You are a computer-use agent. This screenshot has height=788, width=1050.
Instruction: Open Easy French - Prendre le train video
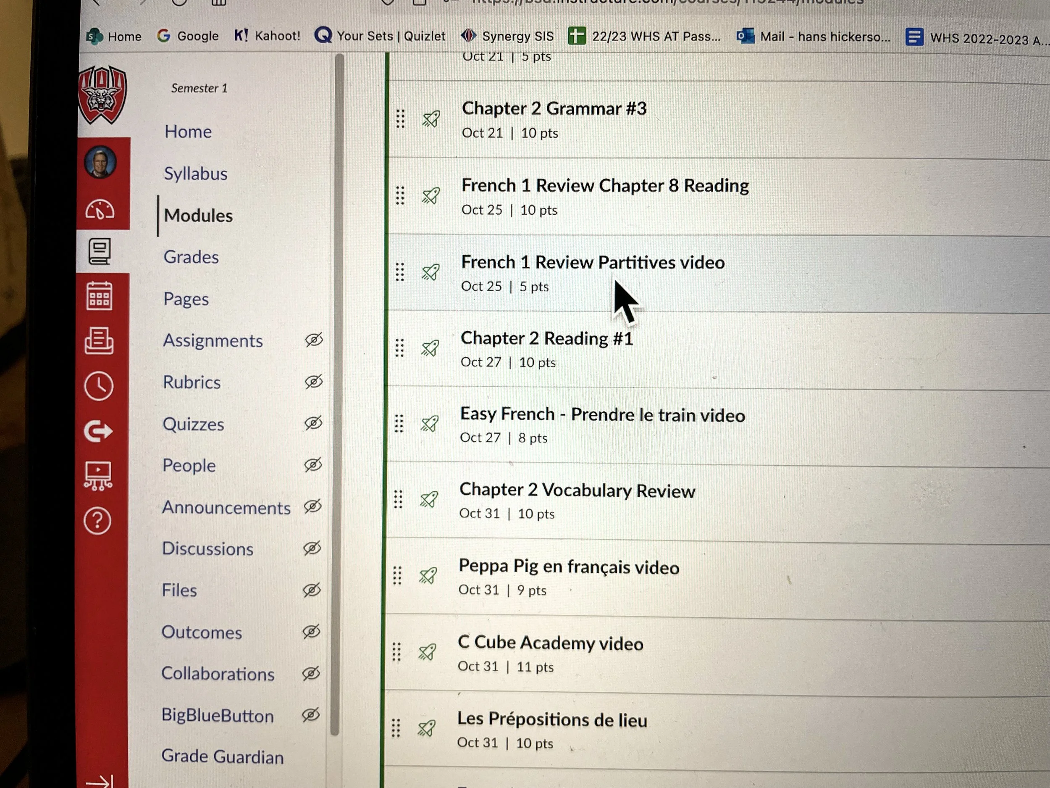click(602, 415)
